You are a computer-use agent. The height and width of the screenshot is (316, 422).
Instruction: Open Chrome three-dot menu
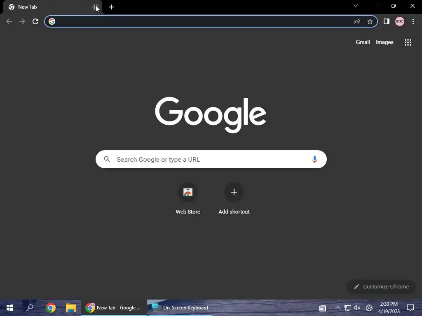(413, 21)
